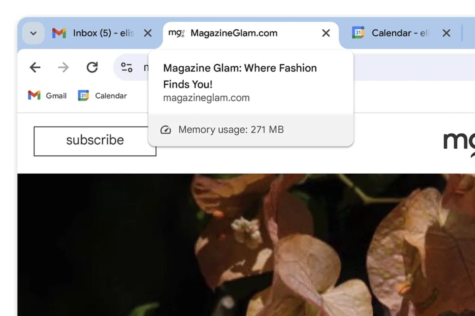This screenshot has width=475, height=316.
Task: Open the site permissions tune icon
Action: (126, 67)
